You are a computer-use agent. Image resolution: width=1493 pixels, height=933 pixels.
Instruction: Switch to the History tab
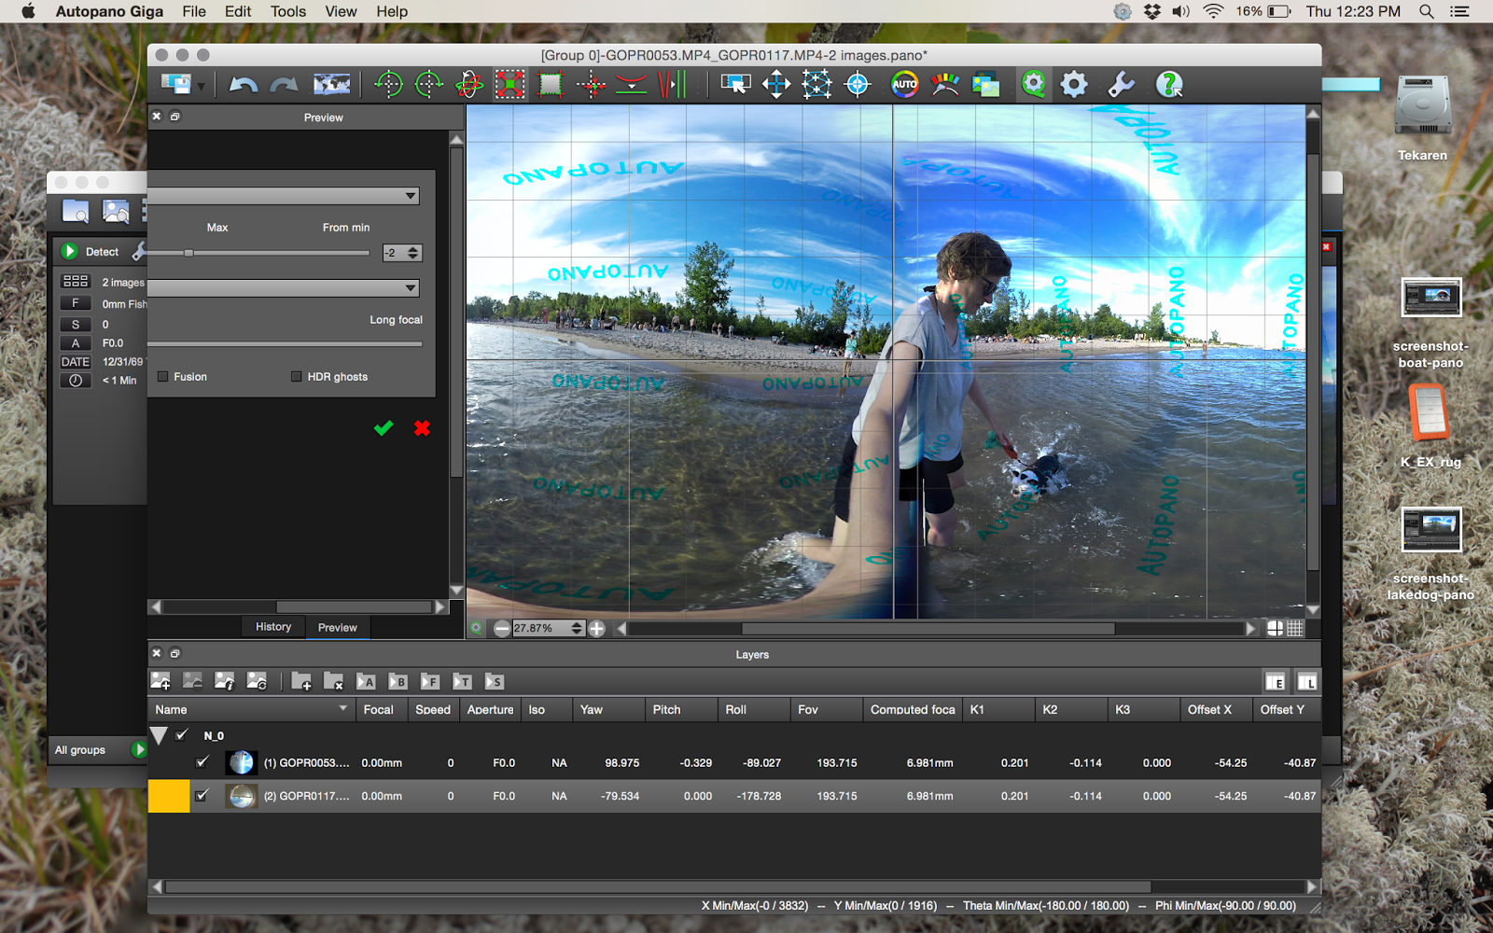pyautogui.click(x=273, y=627)
